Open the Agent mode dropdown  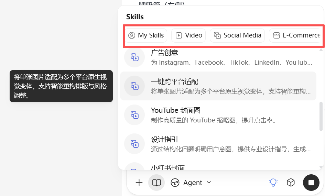click(191, 183)
